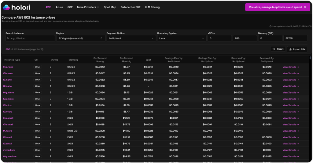Screen dimensions: 313x163
Task: Click the $3.07 monthly price cell
Action: [126, 67]
